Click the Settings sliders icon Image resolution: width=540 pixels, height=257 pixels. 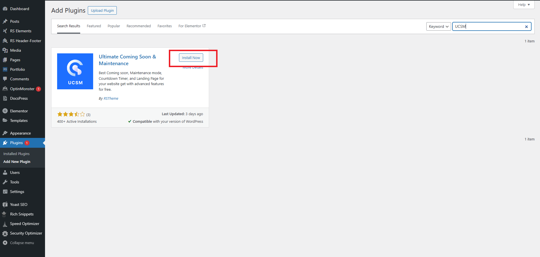coord(5,192)
